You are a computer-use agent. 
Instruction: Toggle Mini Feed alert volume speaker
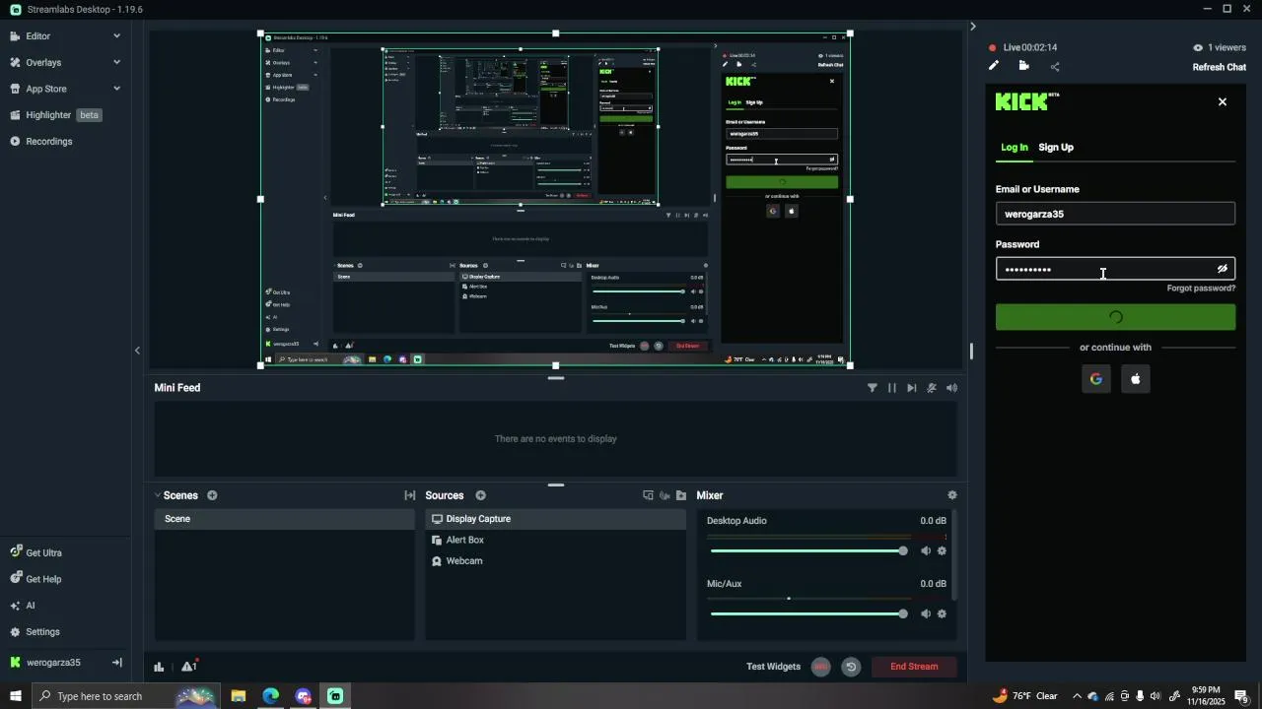point(951,388)
